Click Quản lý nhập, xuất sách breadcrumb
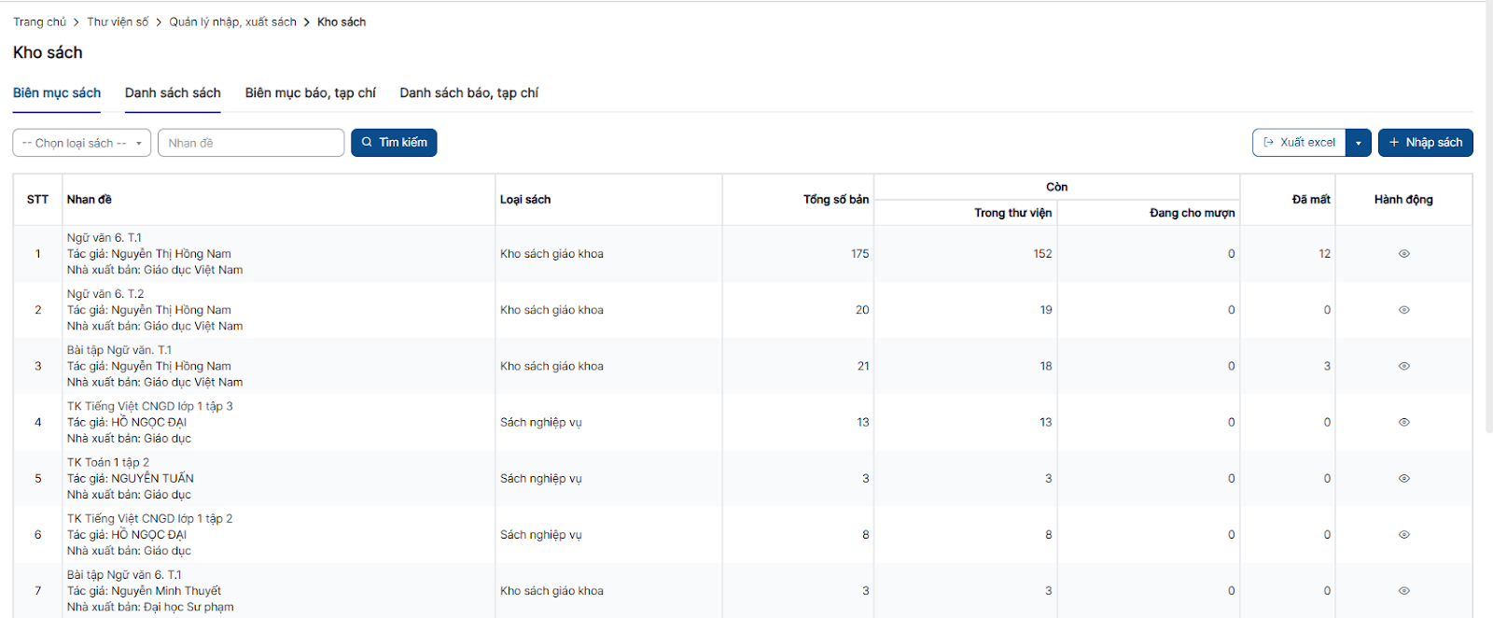This screenshot has height=618, width=1493. (x=232, y=21)
